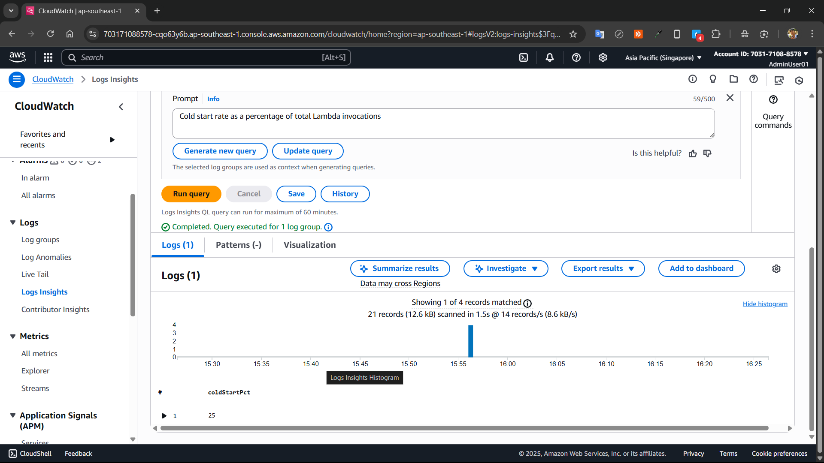The width and height of the screenshot is (824, 463).
Task: Open the lightbulb tips icon
Action: click(x=713, y=79)
